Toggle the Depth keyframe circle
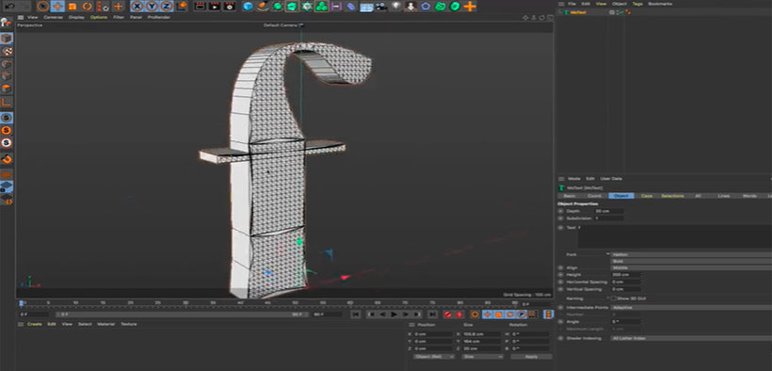 point(560,211)
